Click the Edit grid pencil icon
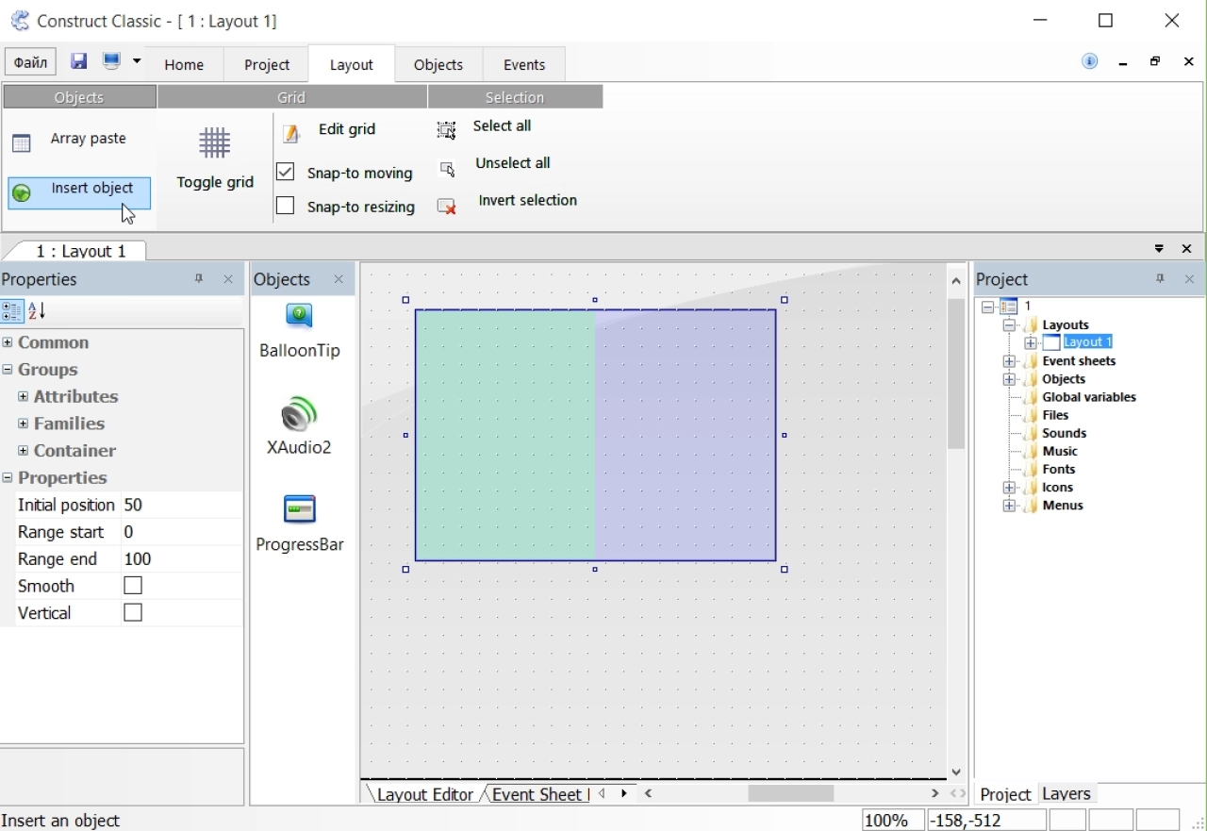Image resolution: width=1207 pixels, height=831 pixels. [292, 133]
